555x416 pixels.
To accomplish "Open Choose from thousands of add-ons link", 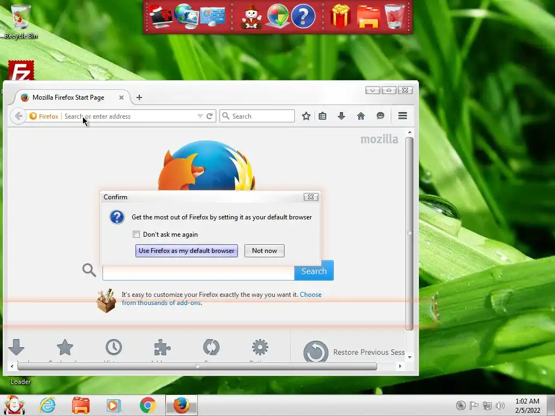I will click(x=222, y=298).
